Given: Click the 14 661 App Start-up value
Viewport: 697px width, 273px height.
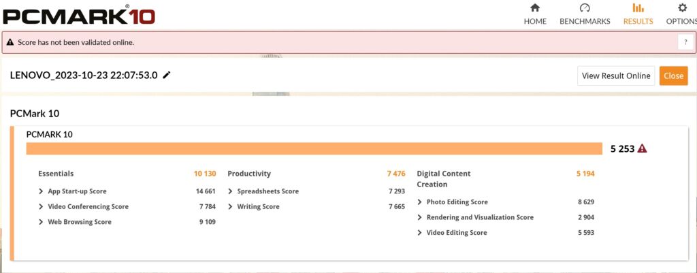Looking at the screenshot, I should coord(206,191).
